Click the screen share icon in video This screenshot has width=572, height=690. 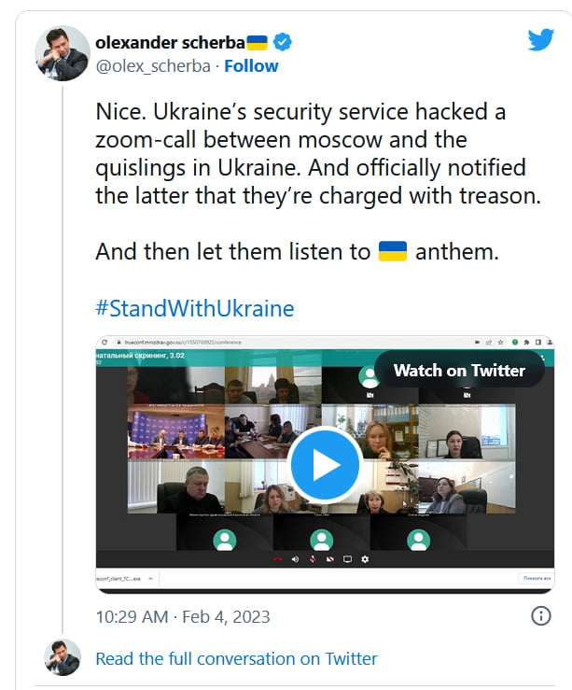pyautogui.click(x=347, y=559)
